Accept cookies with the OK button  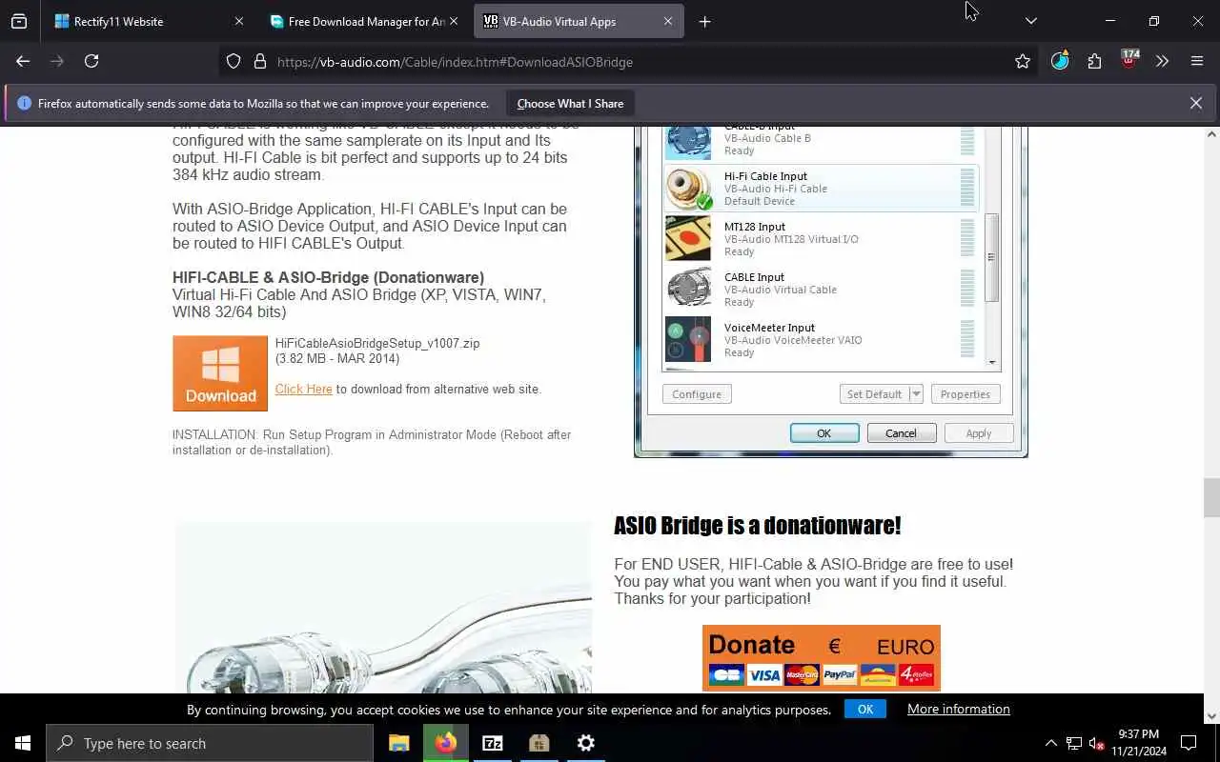click(x=865, y=709)
